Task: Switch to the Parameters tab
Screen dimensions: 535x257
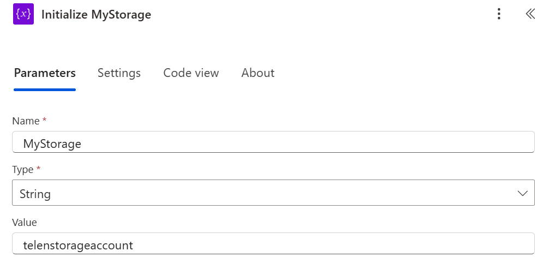Action: point(45,73)
